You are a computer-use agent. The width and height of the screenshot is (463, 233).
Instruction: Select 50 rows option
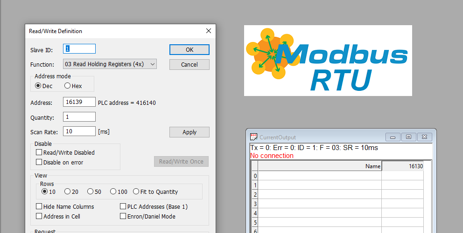tap(94, 192)
